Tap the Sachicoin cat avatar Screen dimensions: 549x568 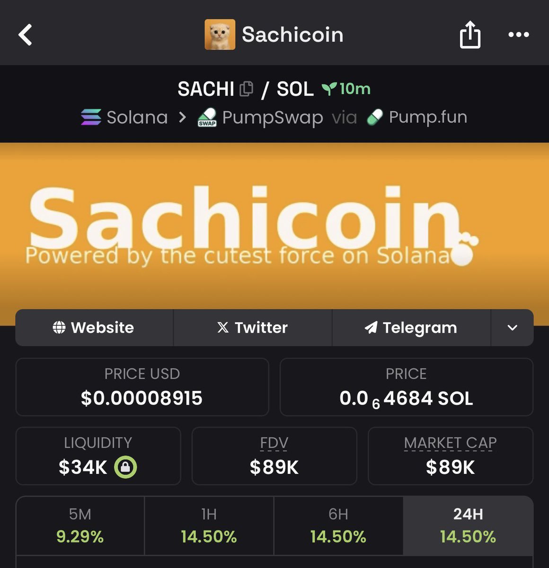(x=220, y=35)
